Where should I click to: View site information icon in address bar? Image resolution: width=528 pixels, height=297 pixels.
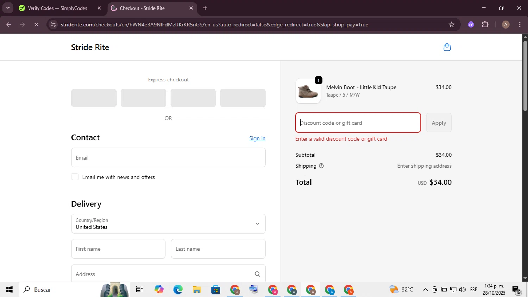click(x=53, y=25)
